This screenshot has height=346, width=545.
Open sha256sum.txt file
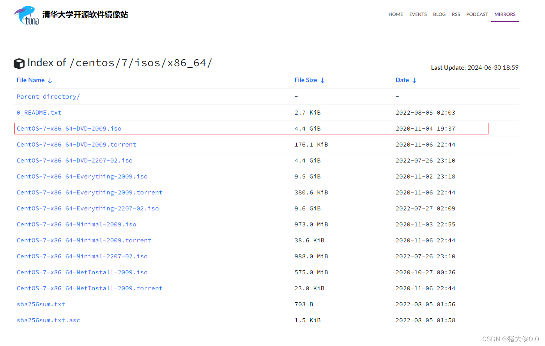tap(41, 304)
